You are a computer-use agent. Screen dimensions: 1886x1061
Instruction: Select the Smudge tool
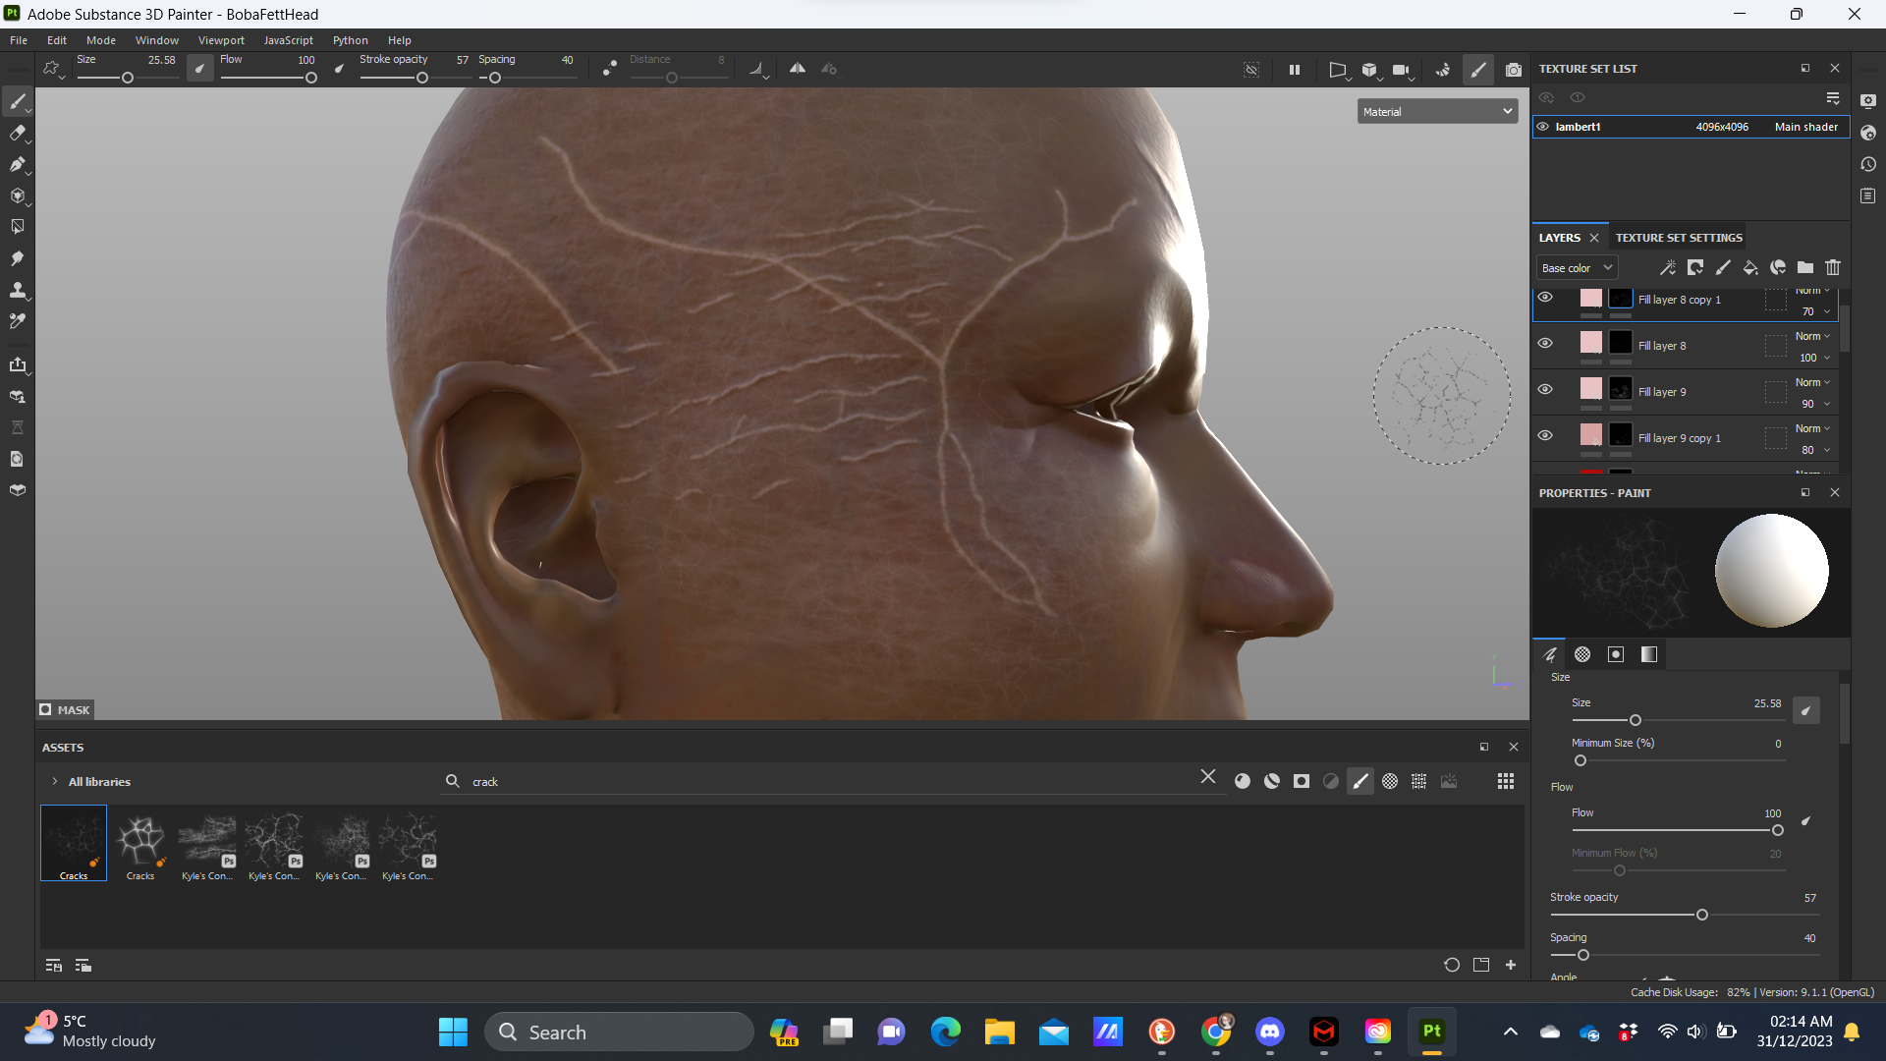pyautogui.click(x=18, y=259)
